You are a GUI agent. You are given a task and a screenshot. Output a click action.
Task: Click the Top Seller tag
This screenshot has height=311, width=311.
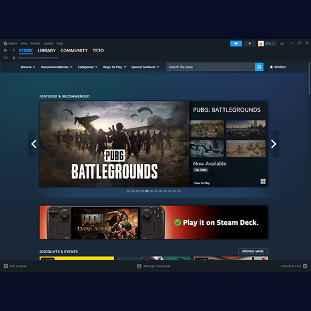click(x=200, y=170)
